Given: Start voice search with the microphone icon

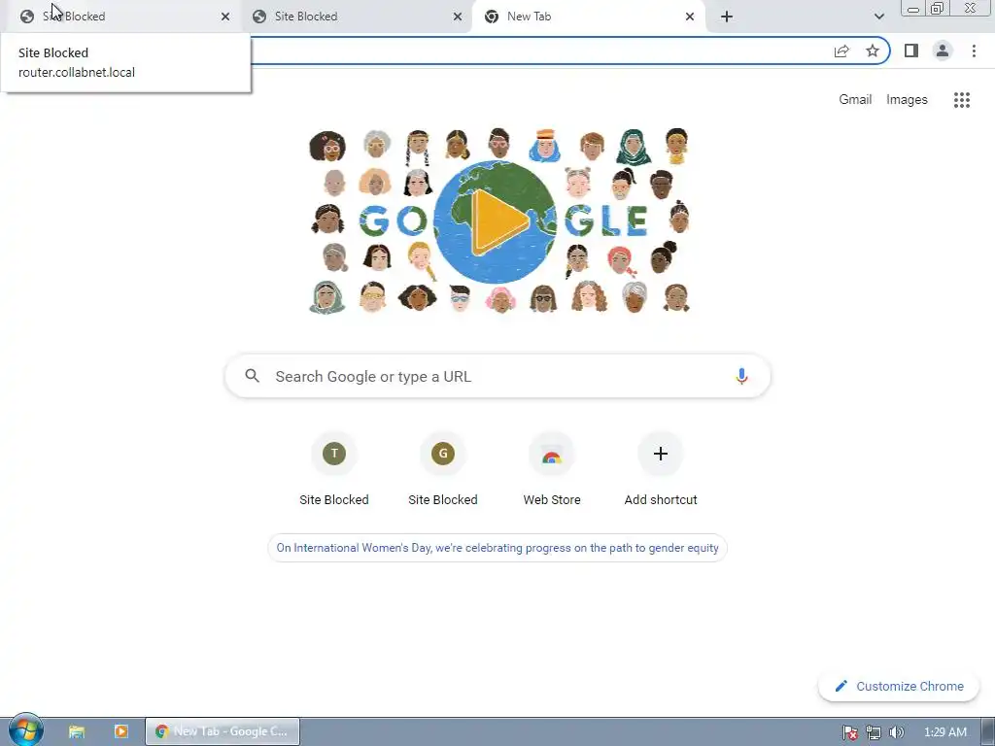Looking at the screenshot, I should pos(741,376).
